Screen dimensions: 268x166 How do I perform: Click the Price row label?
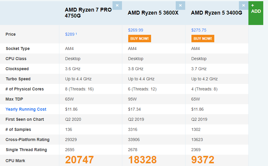pyautogui.click(x=11, y=34)
